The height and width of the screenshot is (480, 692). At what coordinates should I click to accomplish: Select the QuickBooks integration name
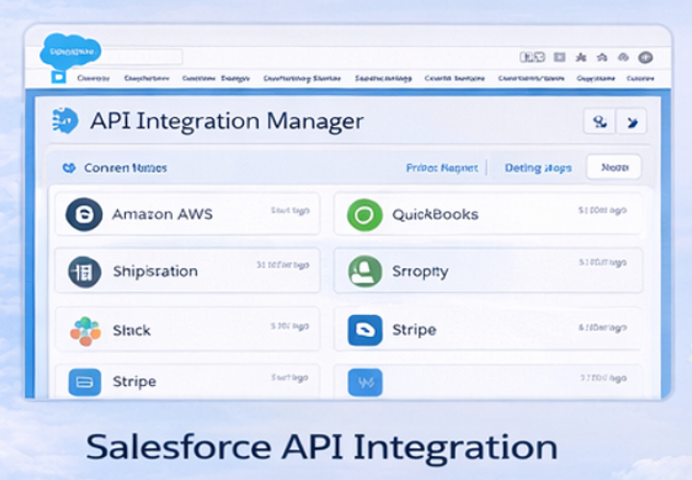(x=435, y=215)
